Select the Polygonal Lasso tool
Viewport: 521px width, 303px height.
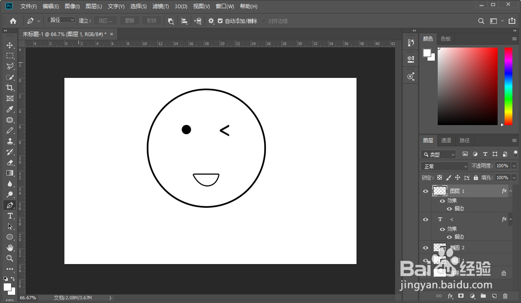coord(10,66)
